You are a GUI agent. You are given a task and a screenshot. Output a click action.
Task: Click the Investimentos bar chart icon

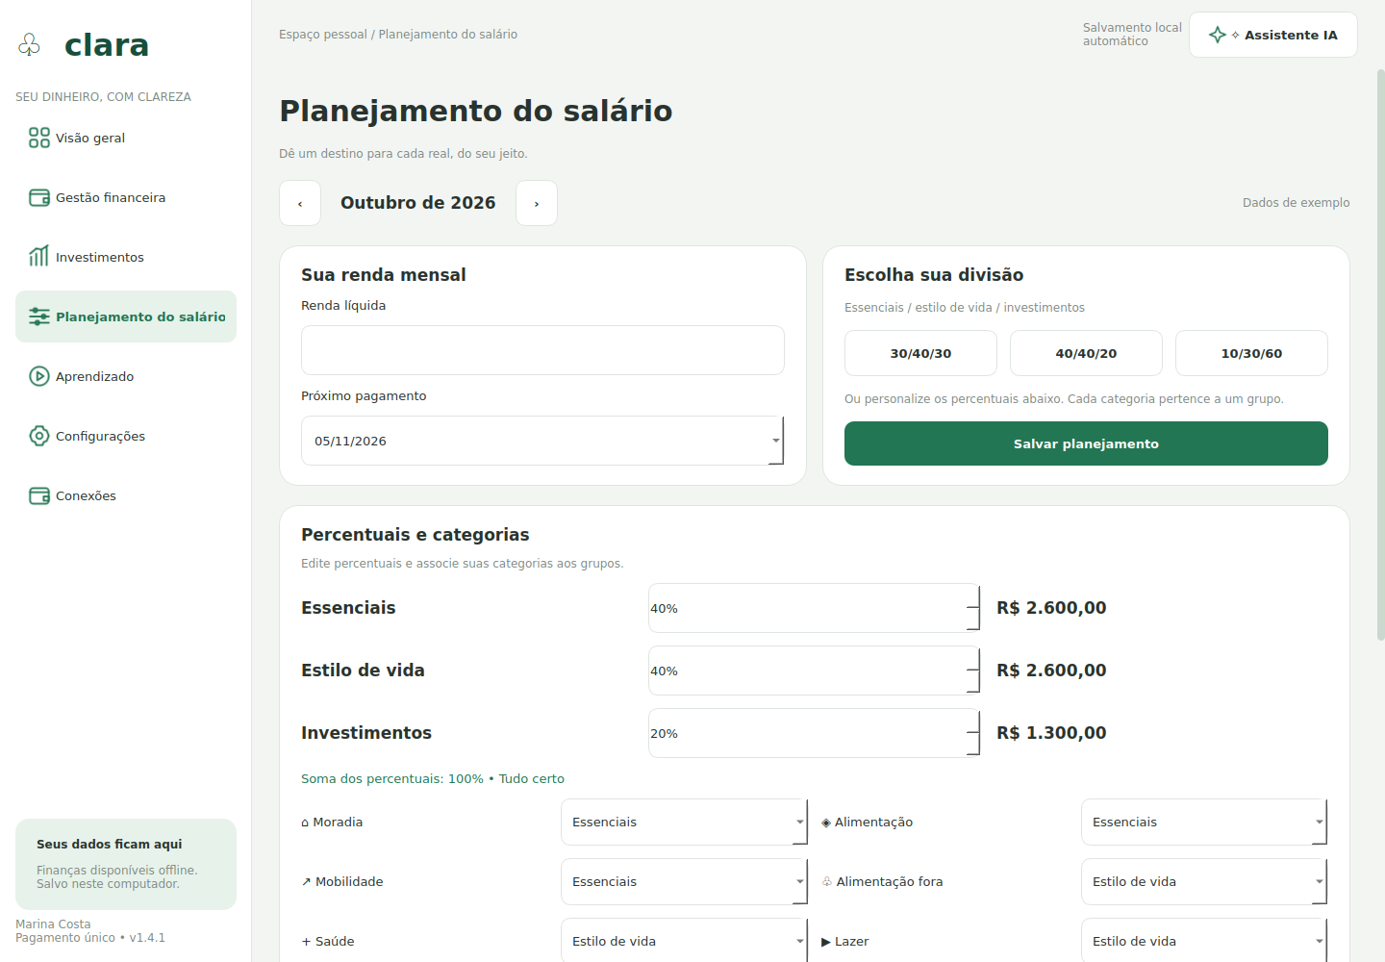point(39,257)
